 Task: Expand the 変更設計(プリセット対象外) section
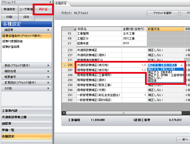48,83
